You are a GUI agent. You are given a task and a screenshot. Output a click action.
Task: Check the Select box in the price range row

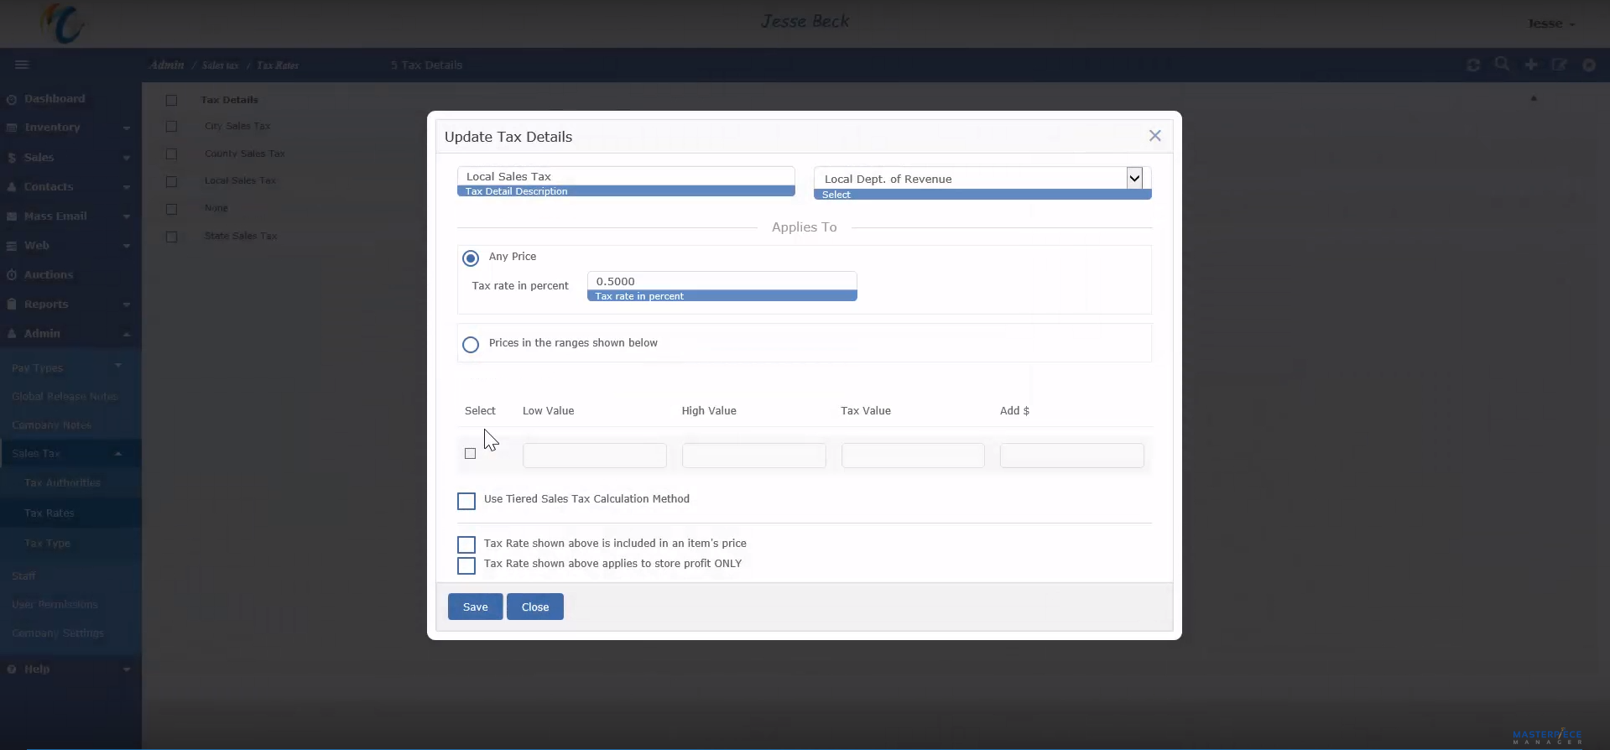[470, 454]
